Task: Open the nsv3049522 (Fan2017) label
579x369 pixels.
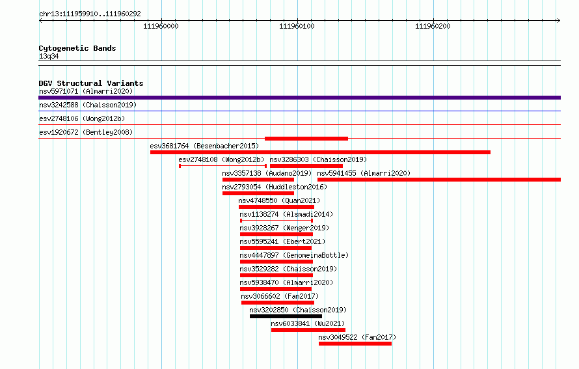Action: tap(357, 337)
